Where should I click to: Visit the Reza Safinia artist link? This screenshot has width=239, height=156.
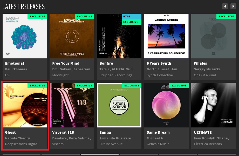click(79, 138)
